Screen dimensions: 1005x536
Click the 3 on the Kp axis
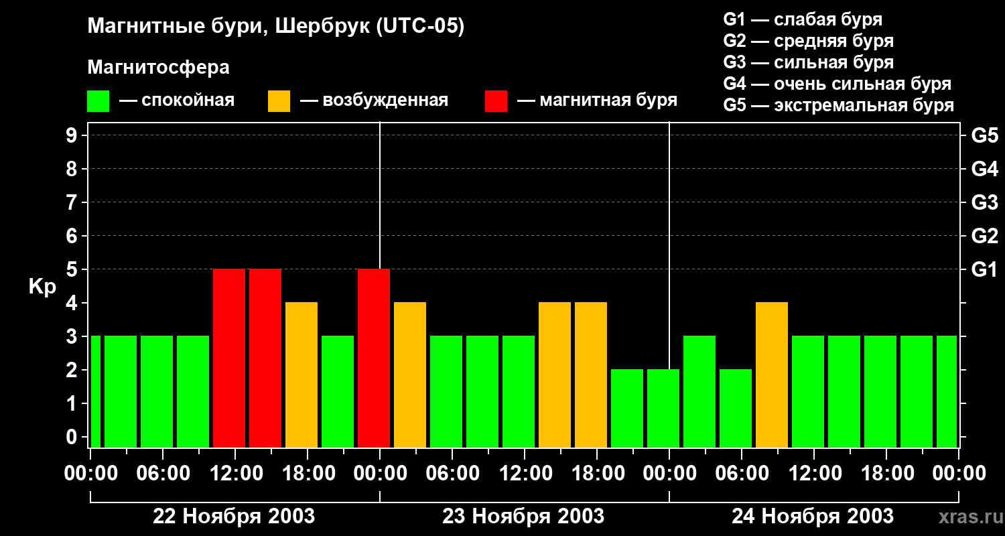73,336
